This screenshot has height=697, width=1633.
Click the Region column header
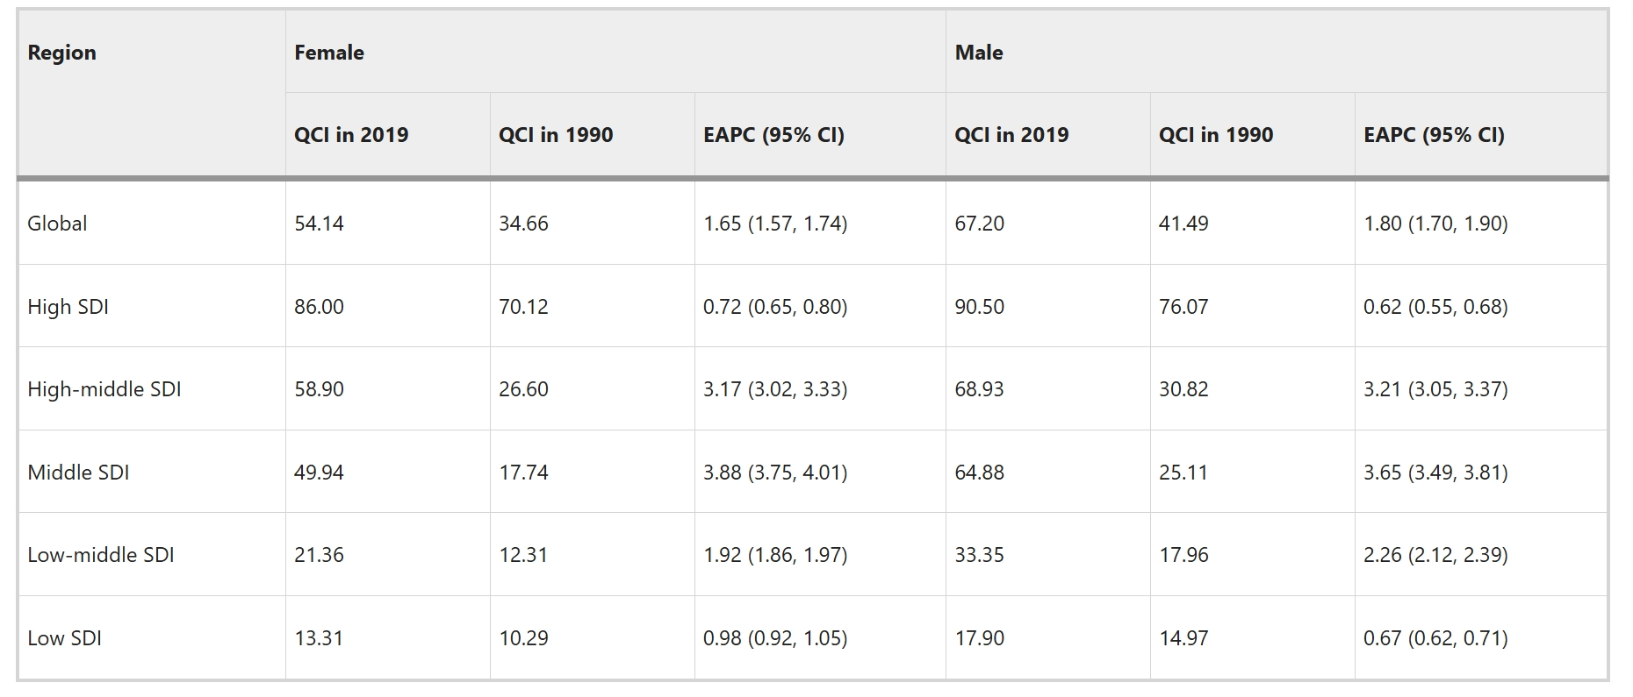click(x=61, y=53)
